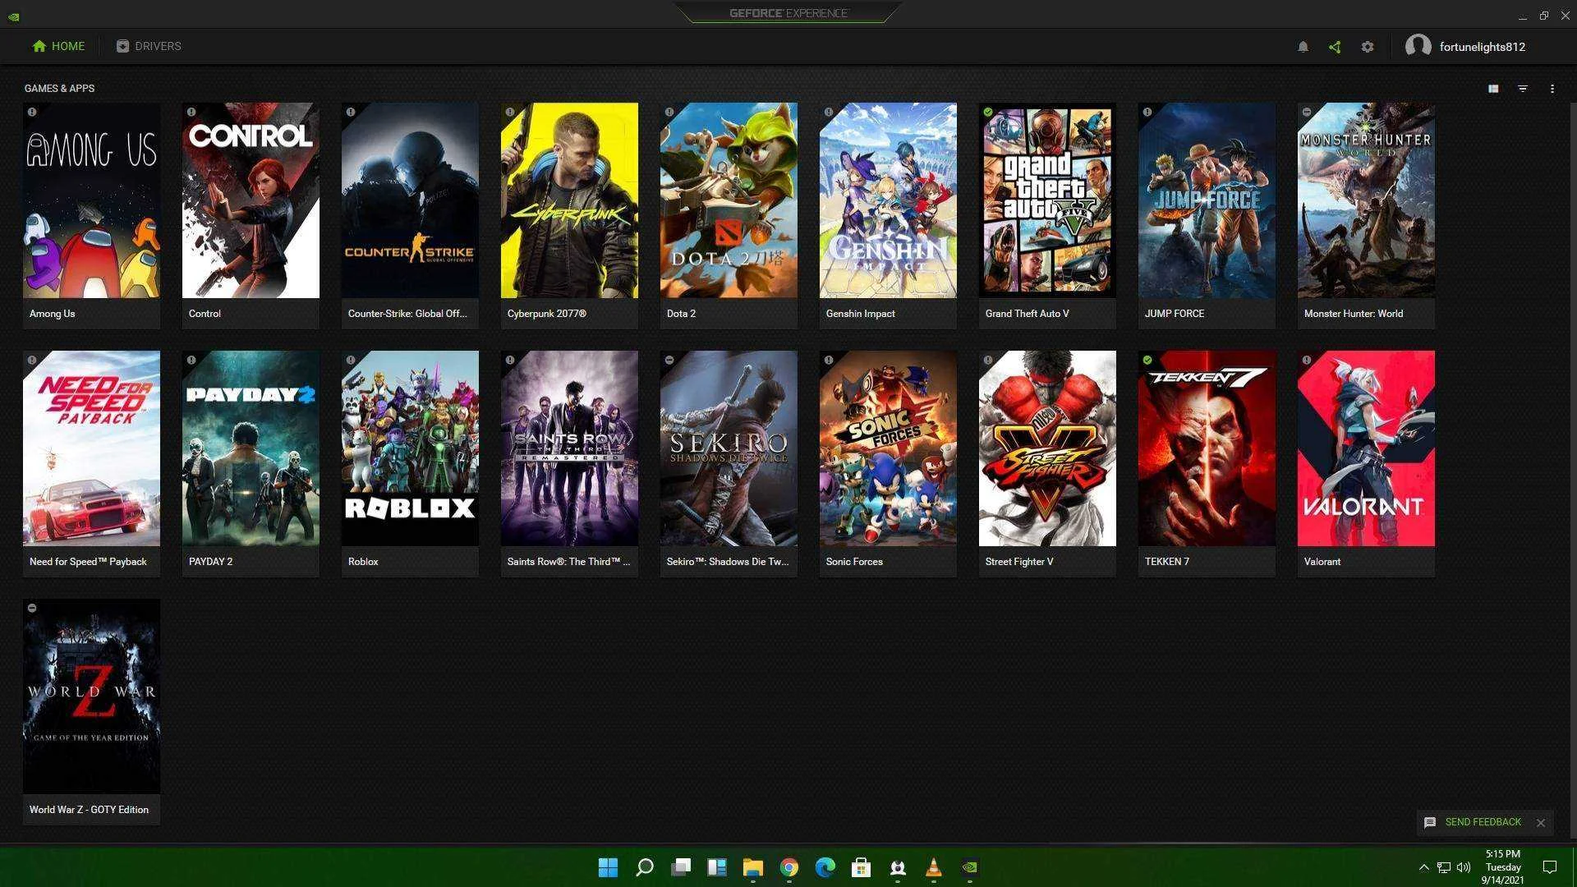Open File Explorer from taskbar
The height and width of the screenshot is (887, 1577).
753,867
